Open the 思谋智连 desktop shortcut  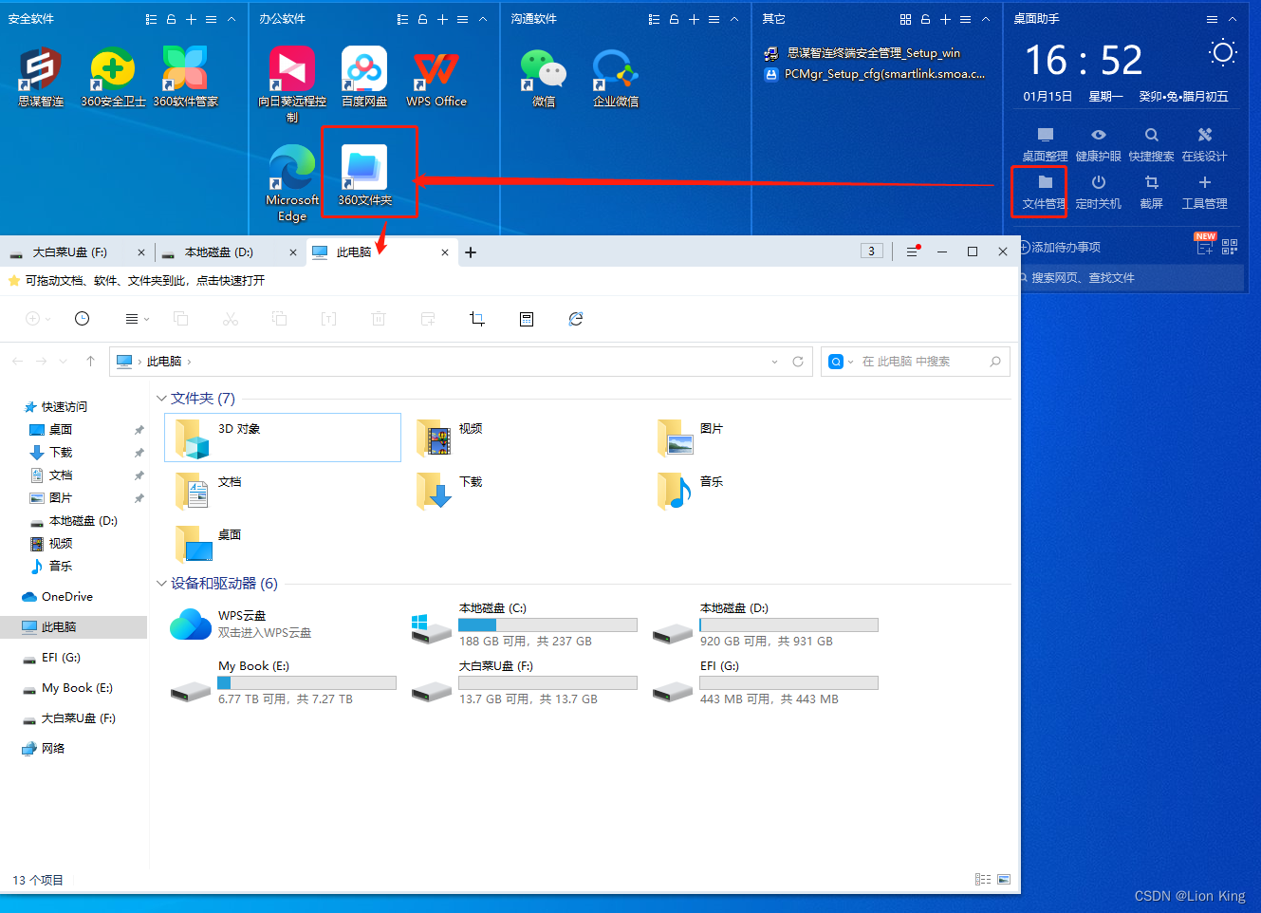pyautogui.click(x=41, y=76)
